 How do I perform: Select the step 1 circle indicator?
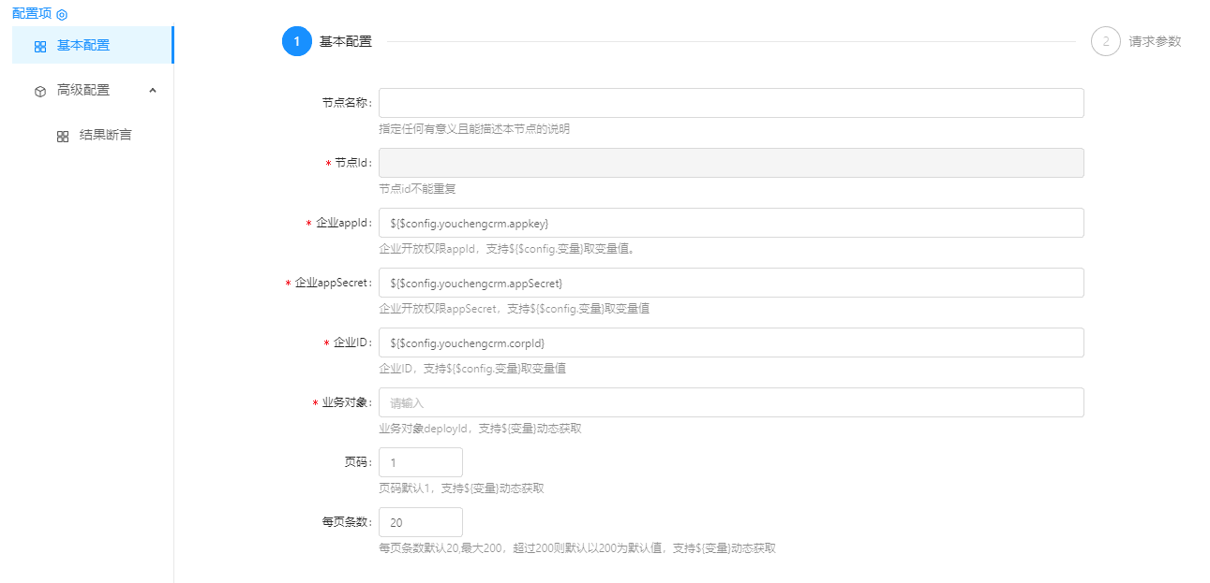296,41
